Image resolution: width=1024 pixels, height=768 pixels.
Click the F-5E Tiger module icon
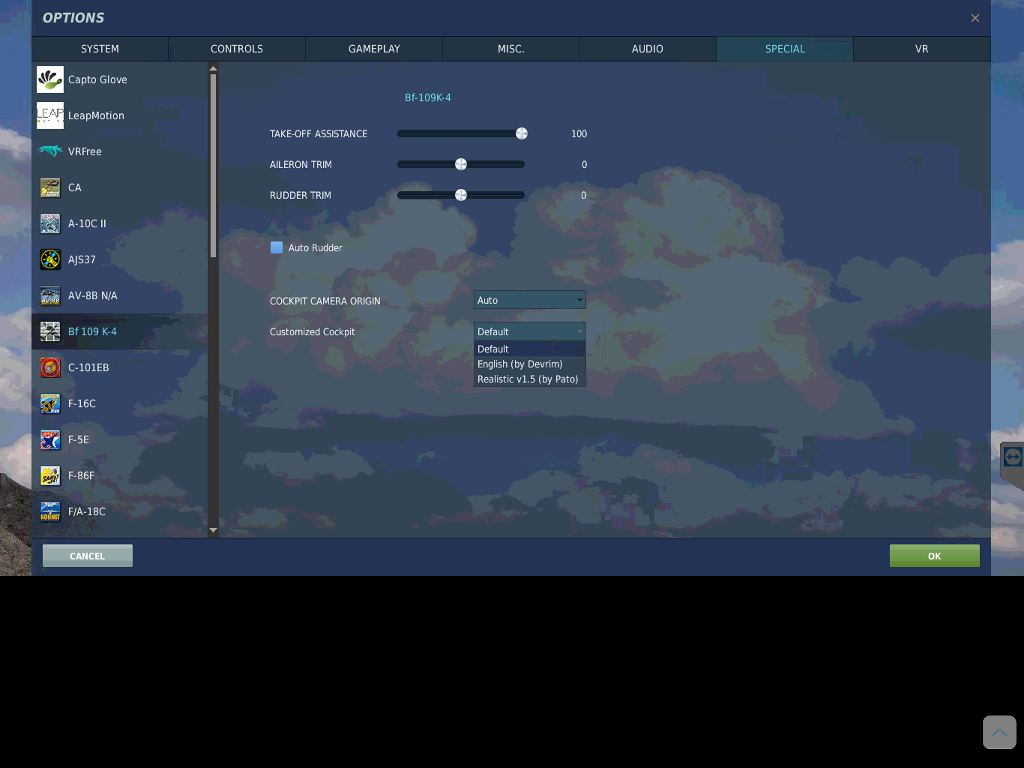pyautogui.click(x=50, y=439)
